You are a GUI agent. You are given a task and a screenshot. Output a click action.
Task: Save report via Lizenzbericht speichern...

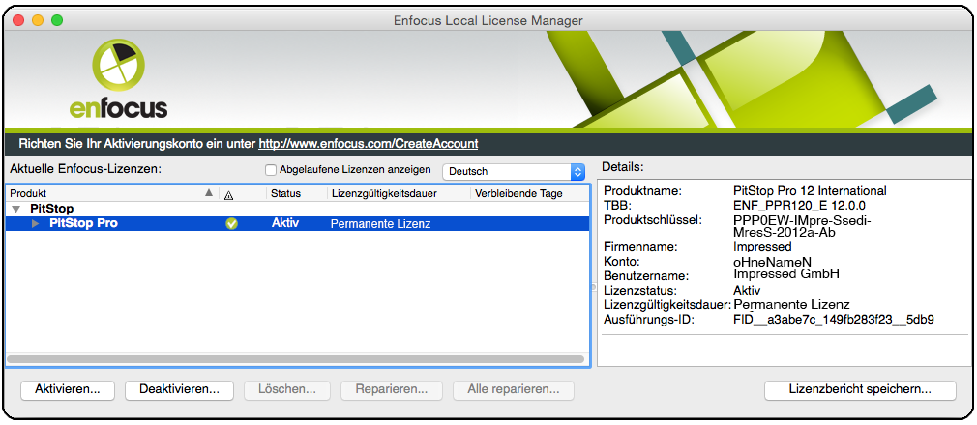click(x=860, y=389)
